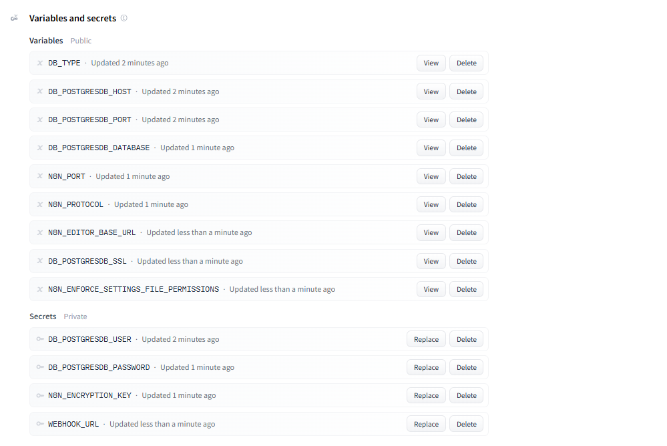View the DB_TYPE variable
Screen dimensions: 667x446
[x=431, y=63]
